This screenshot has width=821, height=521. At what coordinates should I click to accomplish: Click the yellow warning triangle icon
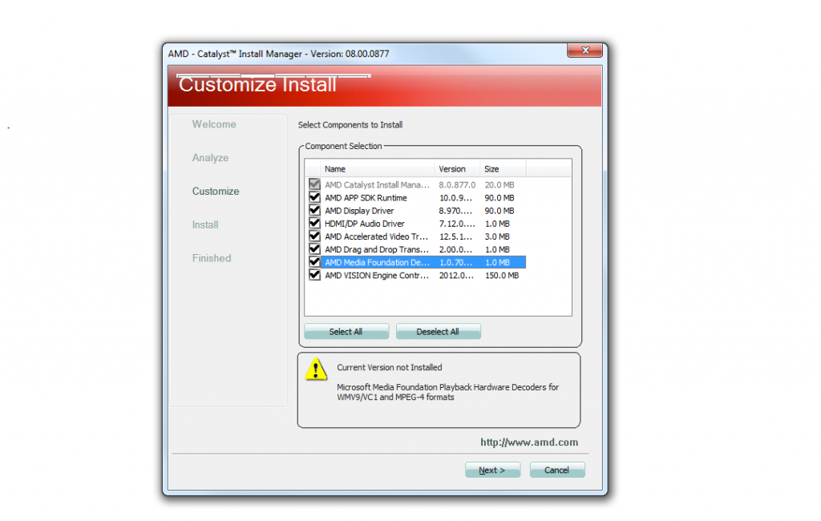point(316,370)
